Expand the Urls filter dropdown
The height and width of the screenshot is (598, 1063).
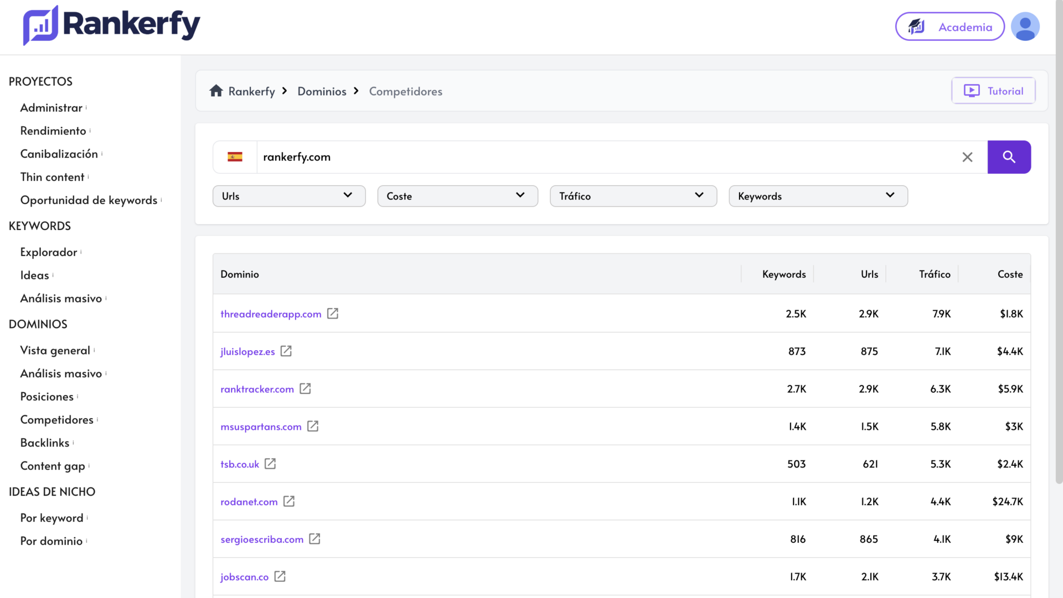(289, 196)
